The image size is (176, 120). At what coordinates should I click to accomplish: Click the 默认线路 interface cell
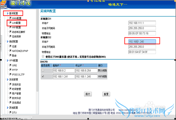[102, 70]
